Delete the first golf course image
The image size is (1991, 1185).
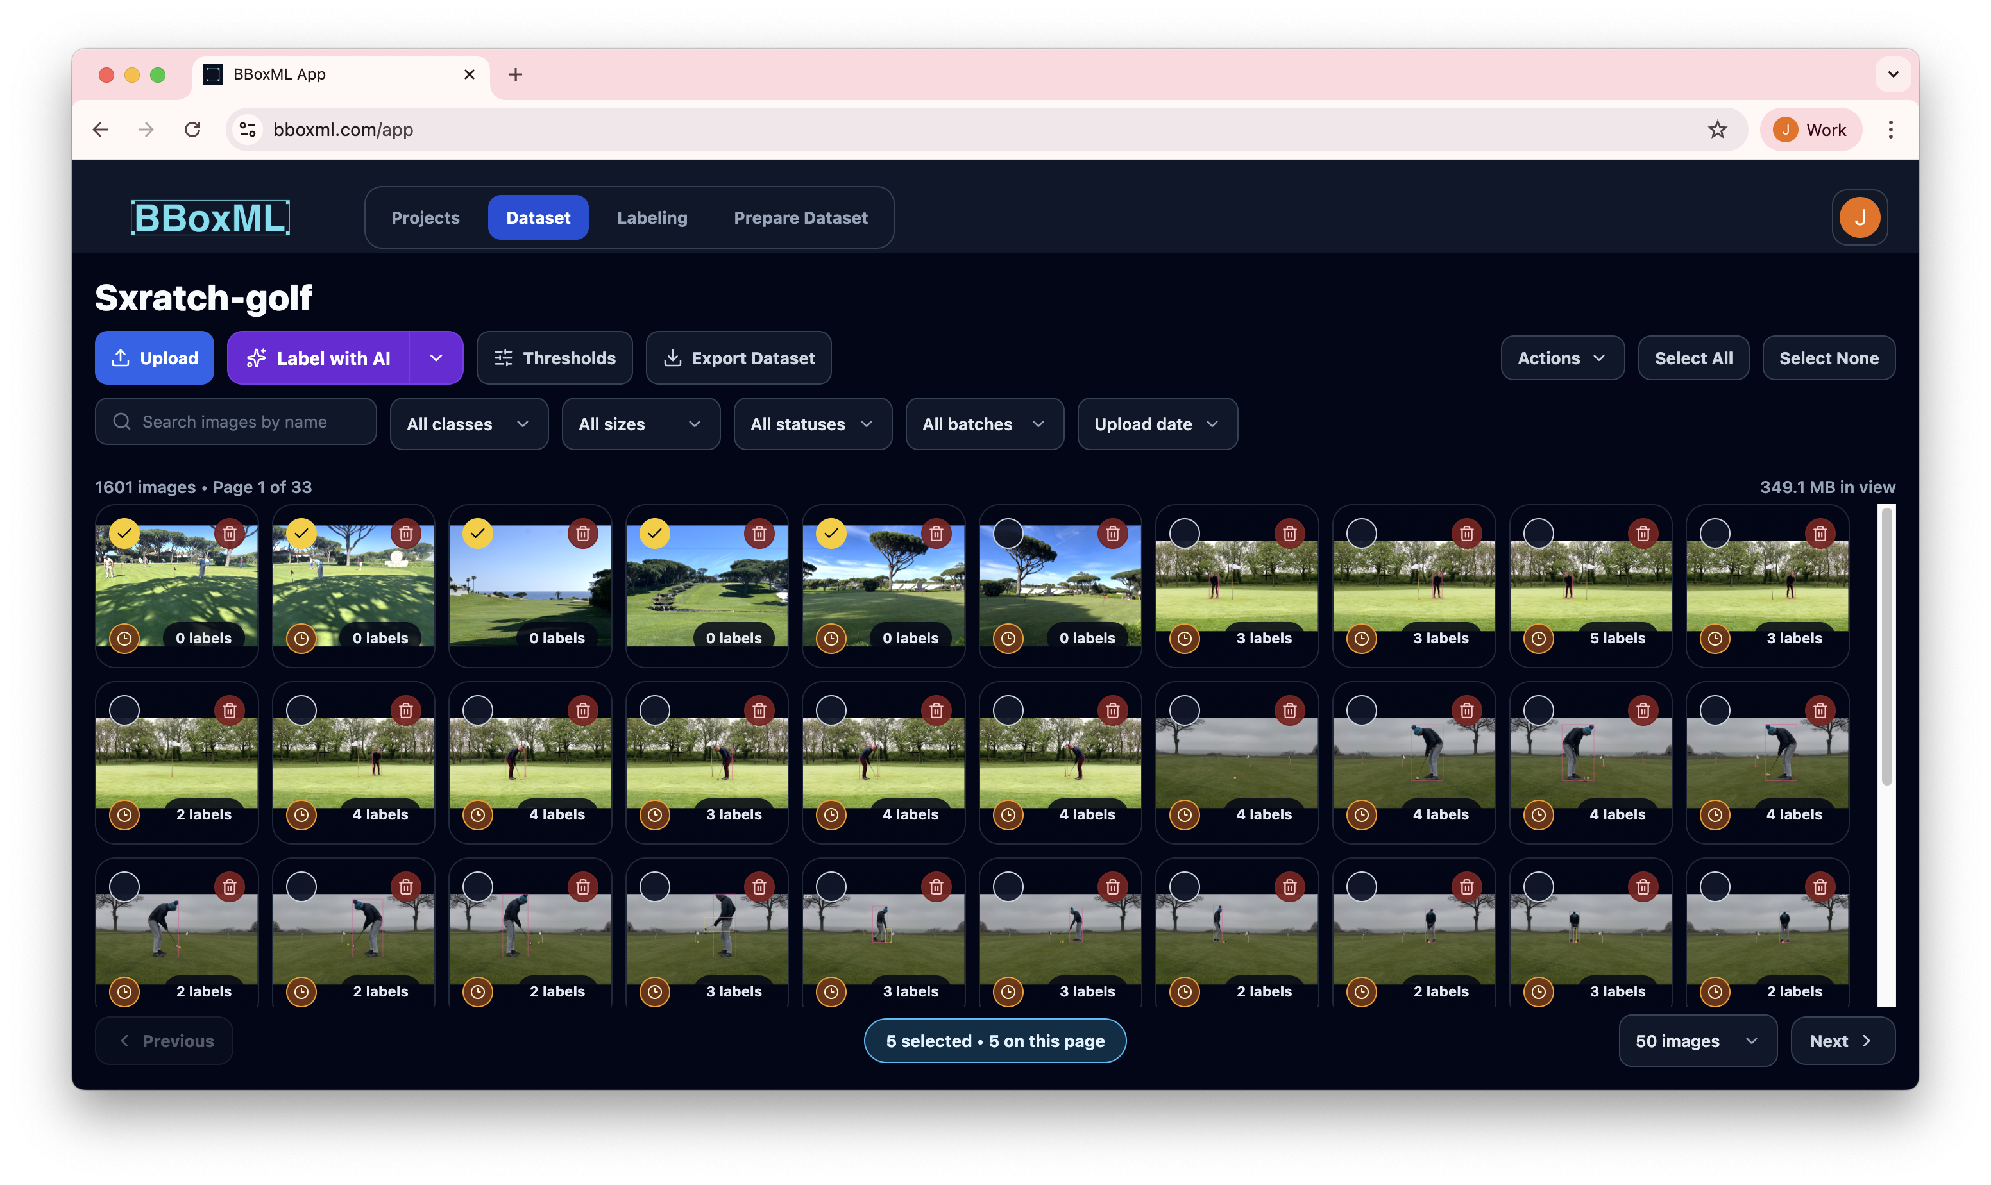(230, 534)
